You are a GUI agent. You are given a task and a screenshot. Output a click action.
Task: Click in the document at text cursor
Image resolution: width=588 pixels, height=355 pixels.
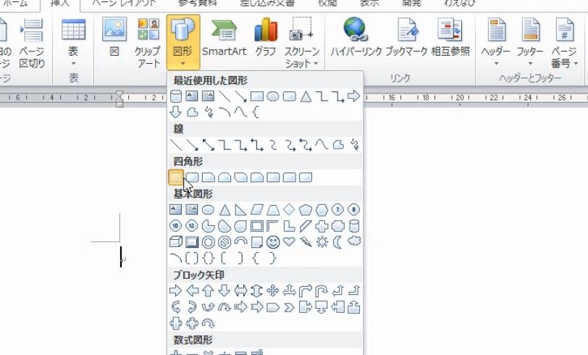pyautogui.click(x=121, y=256)
